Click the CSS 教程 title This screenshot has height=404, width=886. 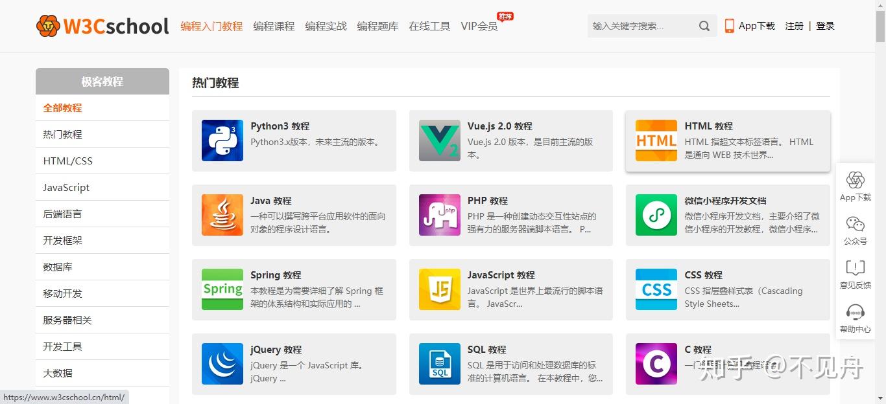click(x=704, y=275)
